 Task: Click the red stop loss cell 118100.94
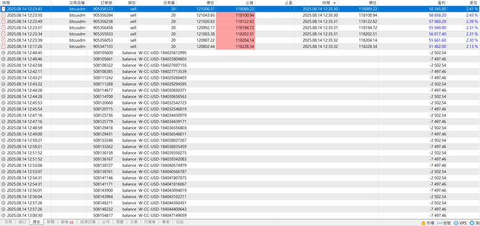click(236, 15)
